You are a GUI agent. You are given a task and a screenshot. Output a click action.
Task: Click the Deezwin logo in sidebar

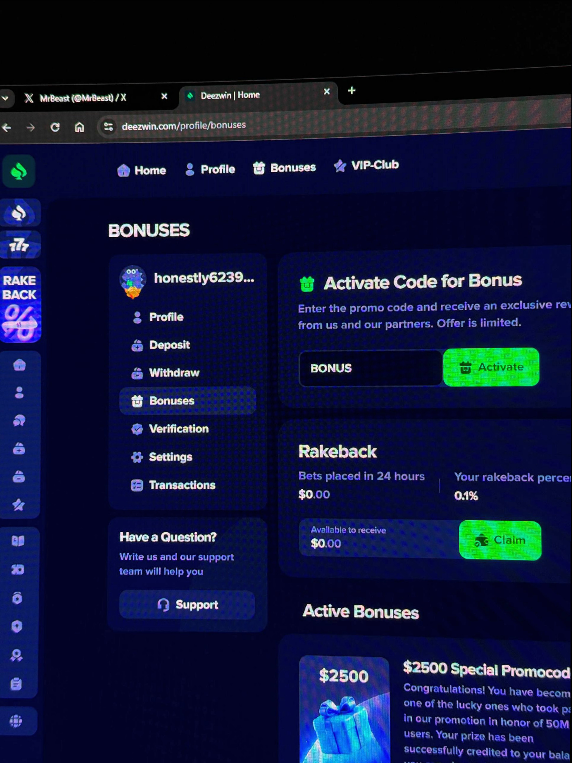(x=18, y=171)
